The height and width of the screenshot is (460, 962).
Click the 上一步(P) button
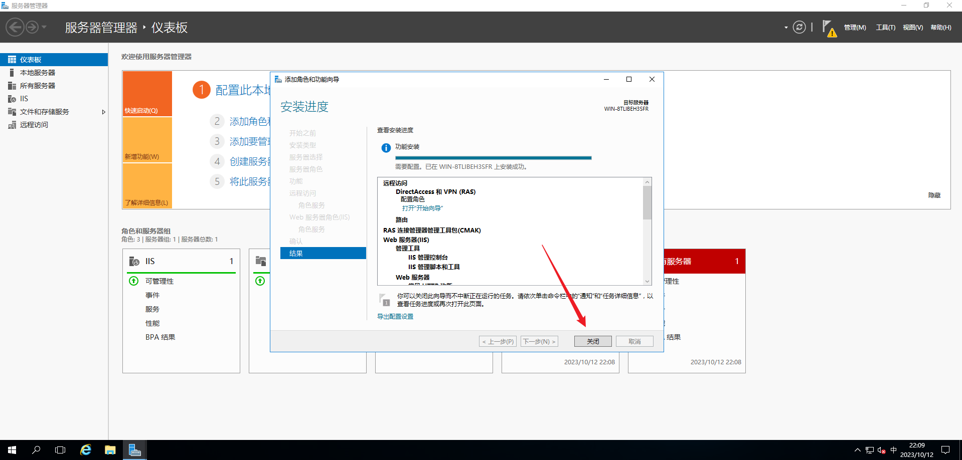(x=498, y=341)
